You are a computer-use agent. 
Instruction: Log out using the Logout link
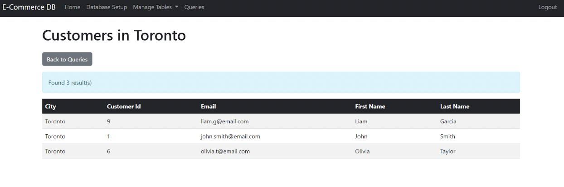click(x=547, y=7)
